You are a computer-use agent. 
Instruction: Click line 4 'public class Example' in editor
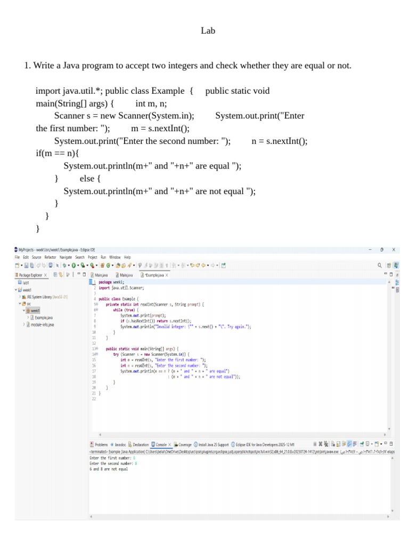(118, 299)
